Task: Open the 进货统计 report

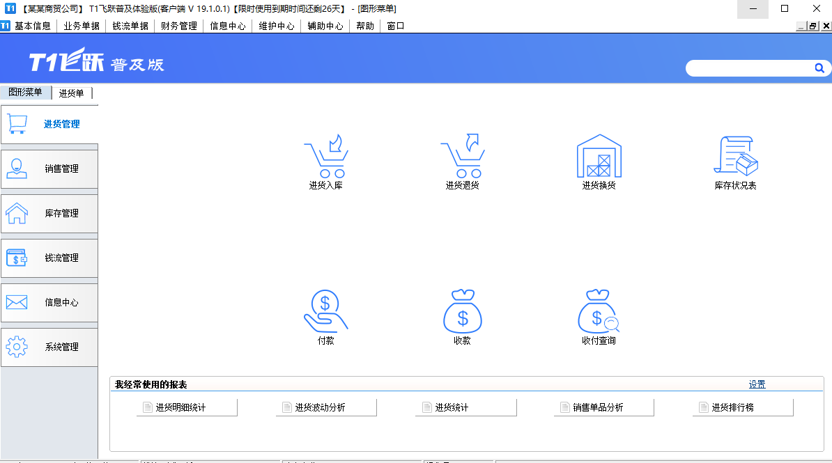Action: click(x=466, y=407)
